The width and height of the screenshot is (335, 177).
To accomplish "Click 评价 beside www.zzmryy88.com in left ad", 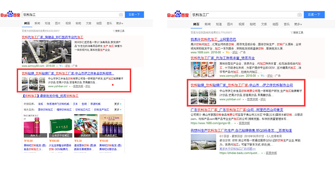I will 68,66.
